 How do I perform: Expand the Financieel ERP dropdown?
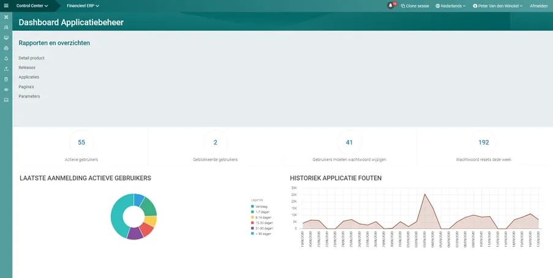83,6
